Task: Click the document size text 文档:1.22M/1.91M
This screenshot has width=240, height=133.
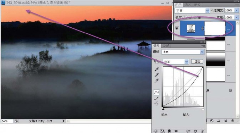Action: point(40,121)
